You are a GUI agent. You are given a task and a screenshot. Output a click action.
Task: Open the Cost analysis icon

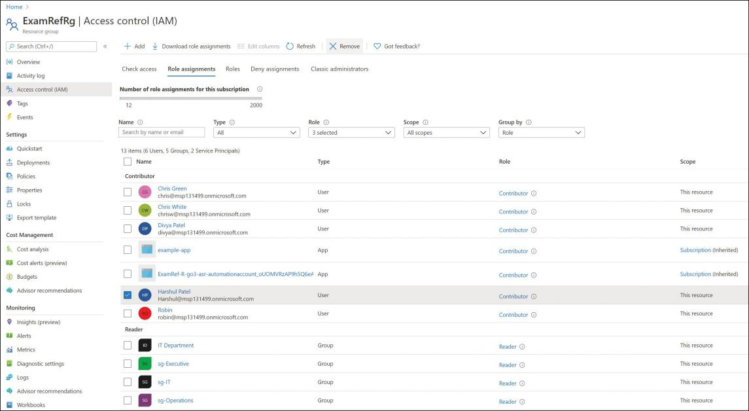[10, 249]
